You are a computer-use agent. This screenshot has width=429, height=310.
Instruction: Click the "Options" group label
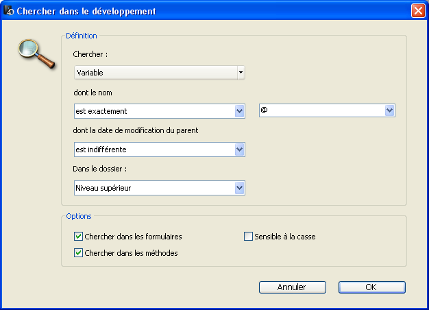[x=78, y=216]
